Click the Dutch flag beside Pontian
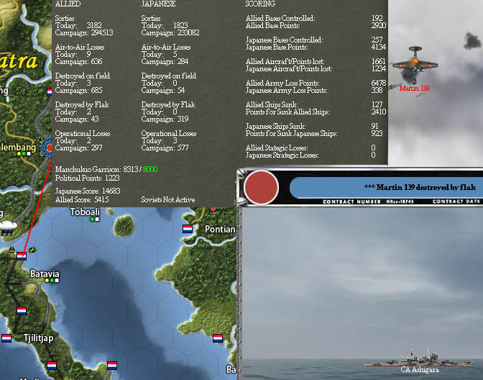The width and height of the screenshot is (483, 380). pyautogui.click(x=188, y=229)
